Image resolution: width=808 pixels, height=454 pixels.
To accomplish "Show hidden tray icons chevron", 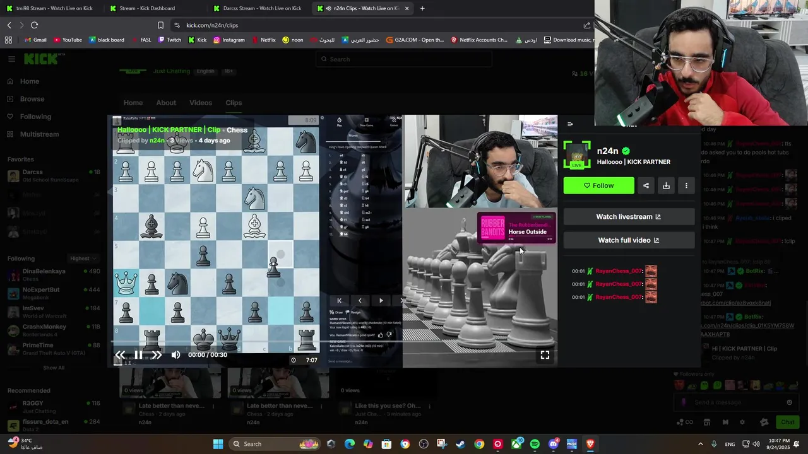I will click(700, 444).
